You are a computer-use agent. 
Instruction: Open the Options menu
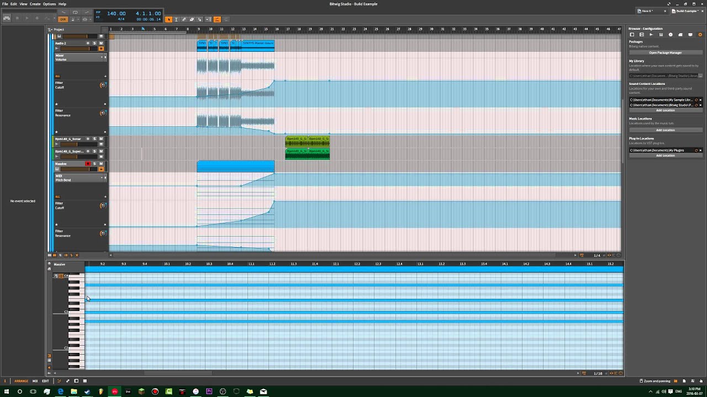click(49, 4)
